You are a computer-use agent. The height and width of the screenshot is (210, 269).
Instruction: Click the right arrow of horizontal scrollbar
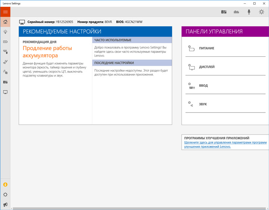click(x=267, y=209)
